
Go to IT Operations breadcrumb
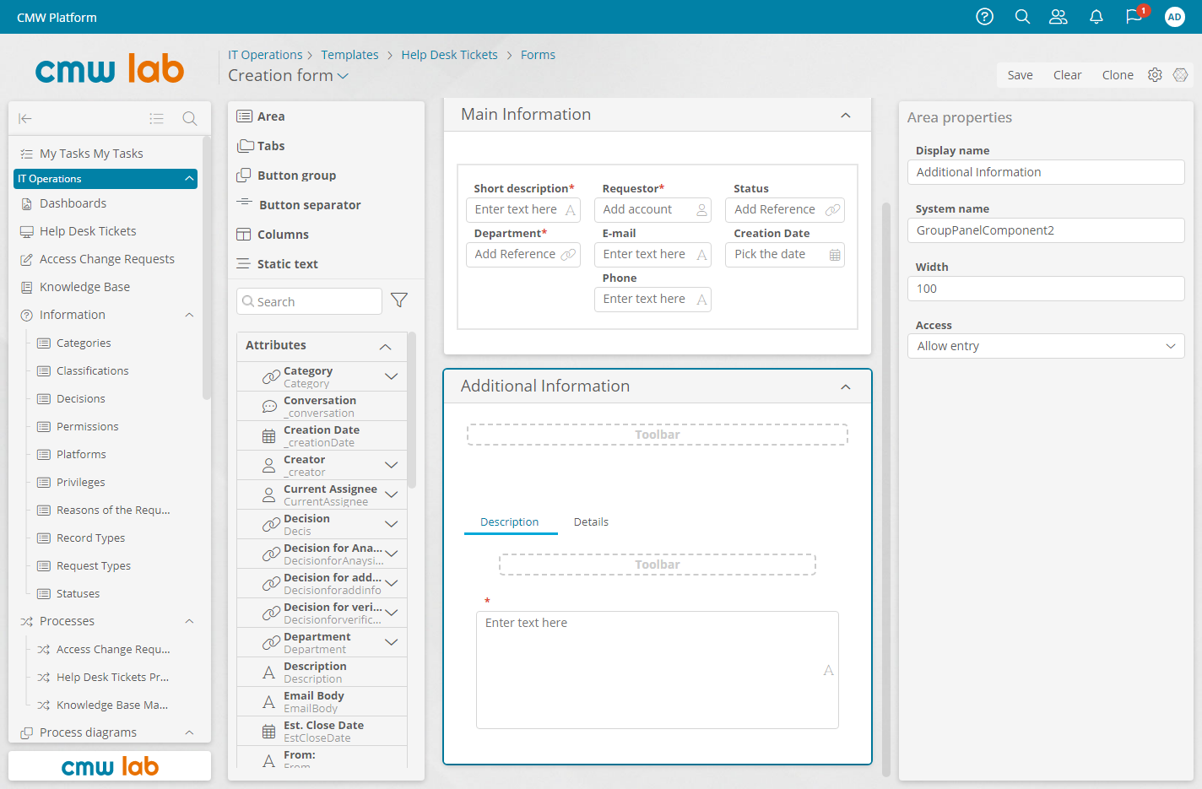pos(265,55)
